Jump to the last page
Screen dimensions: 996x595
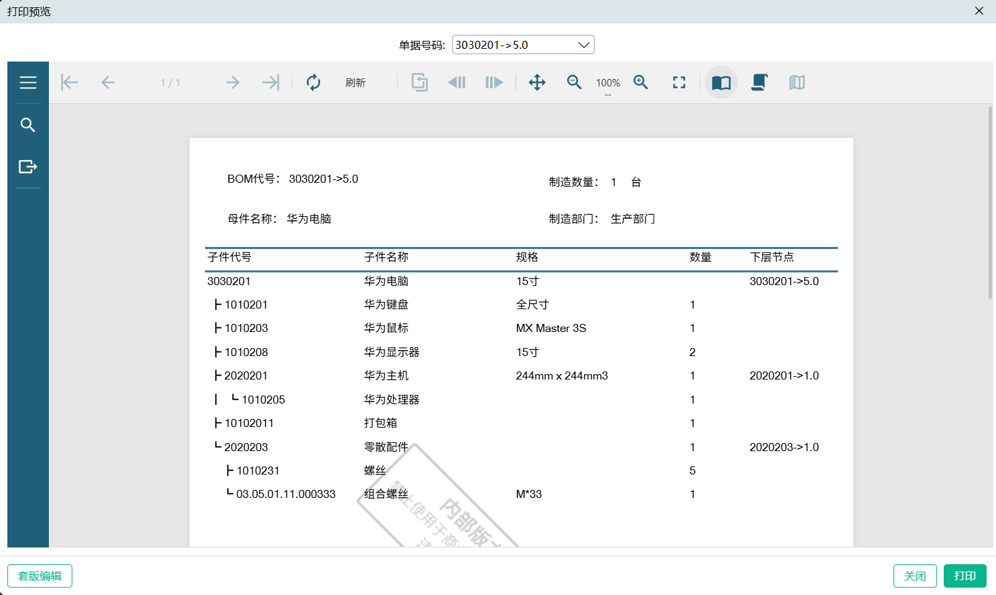tap(271, 82)
